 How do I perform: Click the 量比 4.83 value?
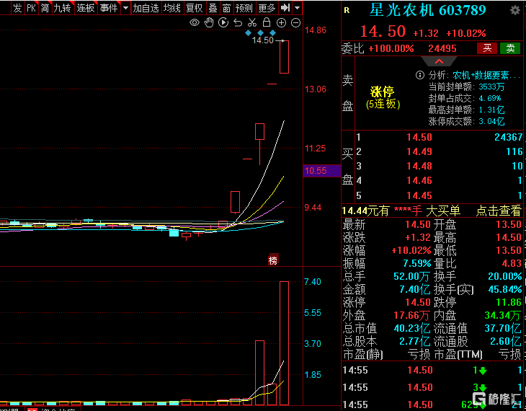click(512, 263)
